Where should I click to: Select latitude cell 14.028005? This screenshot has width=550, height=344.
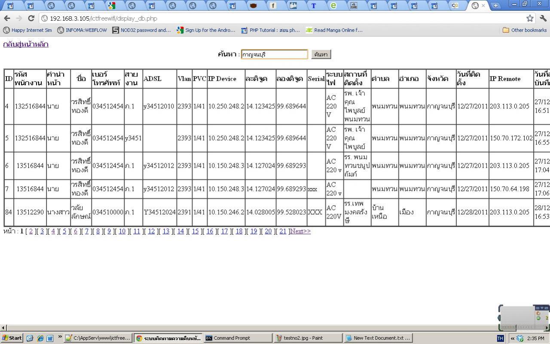260,212
